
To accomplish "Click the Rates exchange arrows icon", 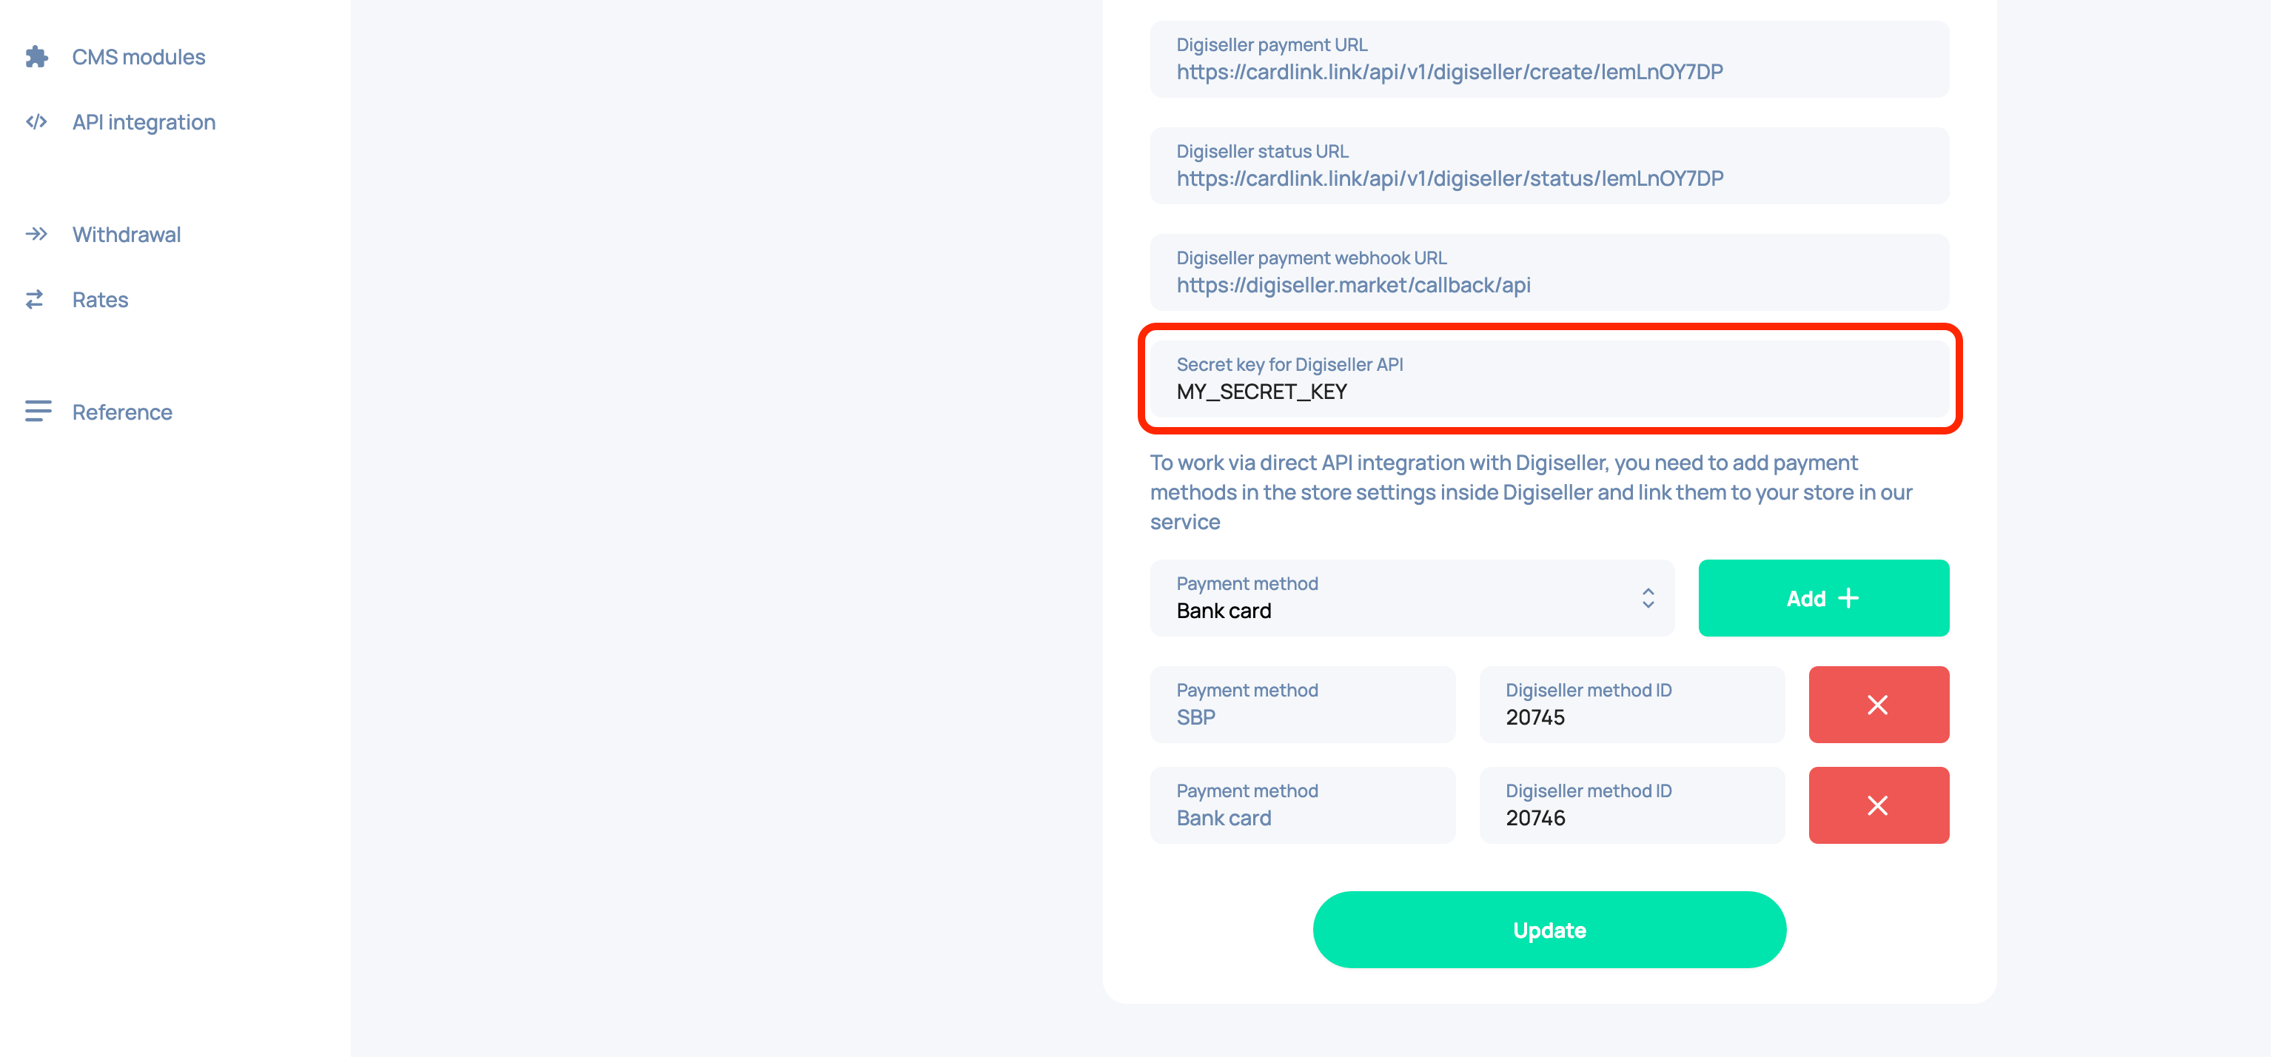I will pos(36,300).
